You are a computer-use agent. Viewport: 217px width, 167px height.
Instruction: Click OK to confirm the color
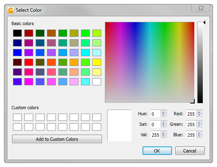157,151
